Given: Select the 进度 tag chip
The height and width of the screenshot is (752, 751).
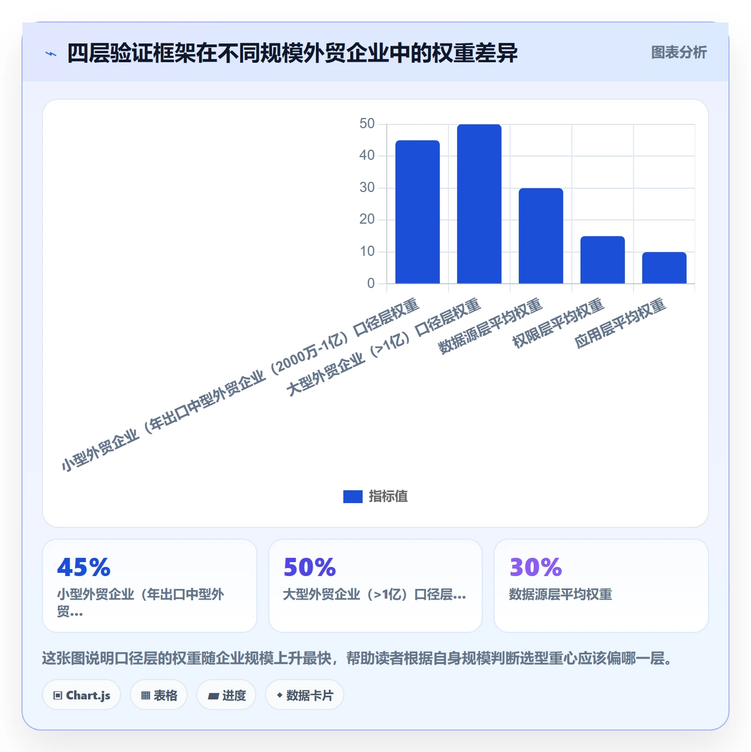Looking at the screenshot, I should click(x=226, y=695).
